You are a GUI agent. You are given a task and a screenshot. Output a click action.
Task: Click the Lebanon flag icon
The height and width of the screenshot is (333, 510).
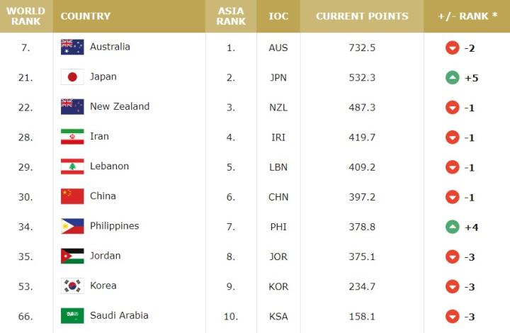pyautogui.click(x=72, y=166)
